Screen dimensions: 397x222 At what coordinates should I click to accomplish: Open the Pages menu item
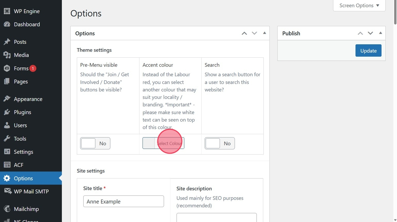pyautogui.click(x=21, y=81)
